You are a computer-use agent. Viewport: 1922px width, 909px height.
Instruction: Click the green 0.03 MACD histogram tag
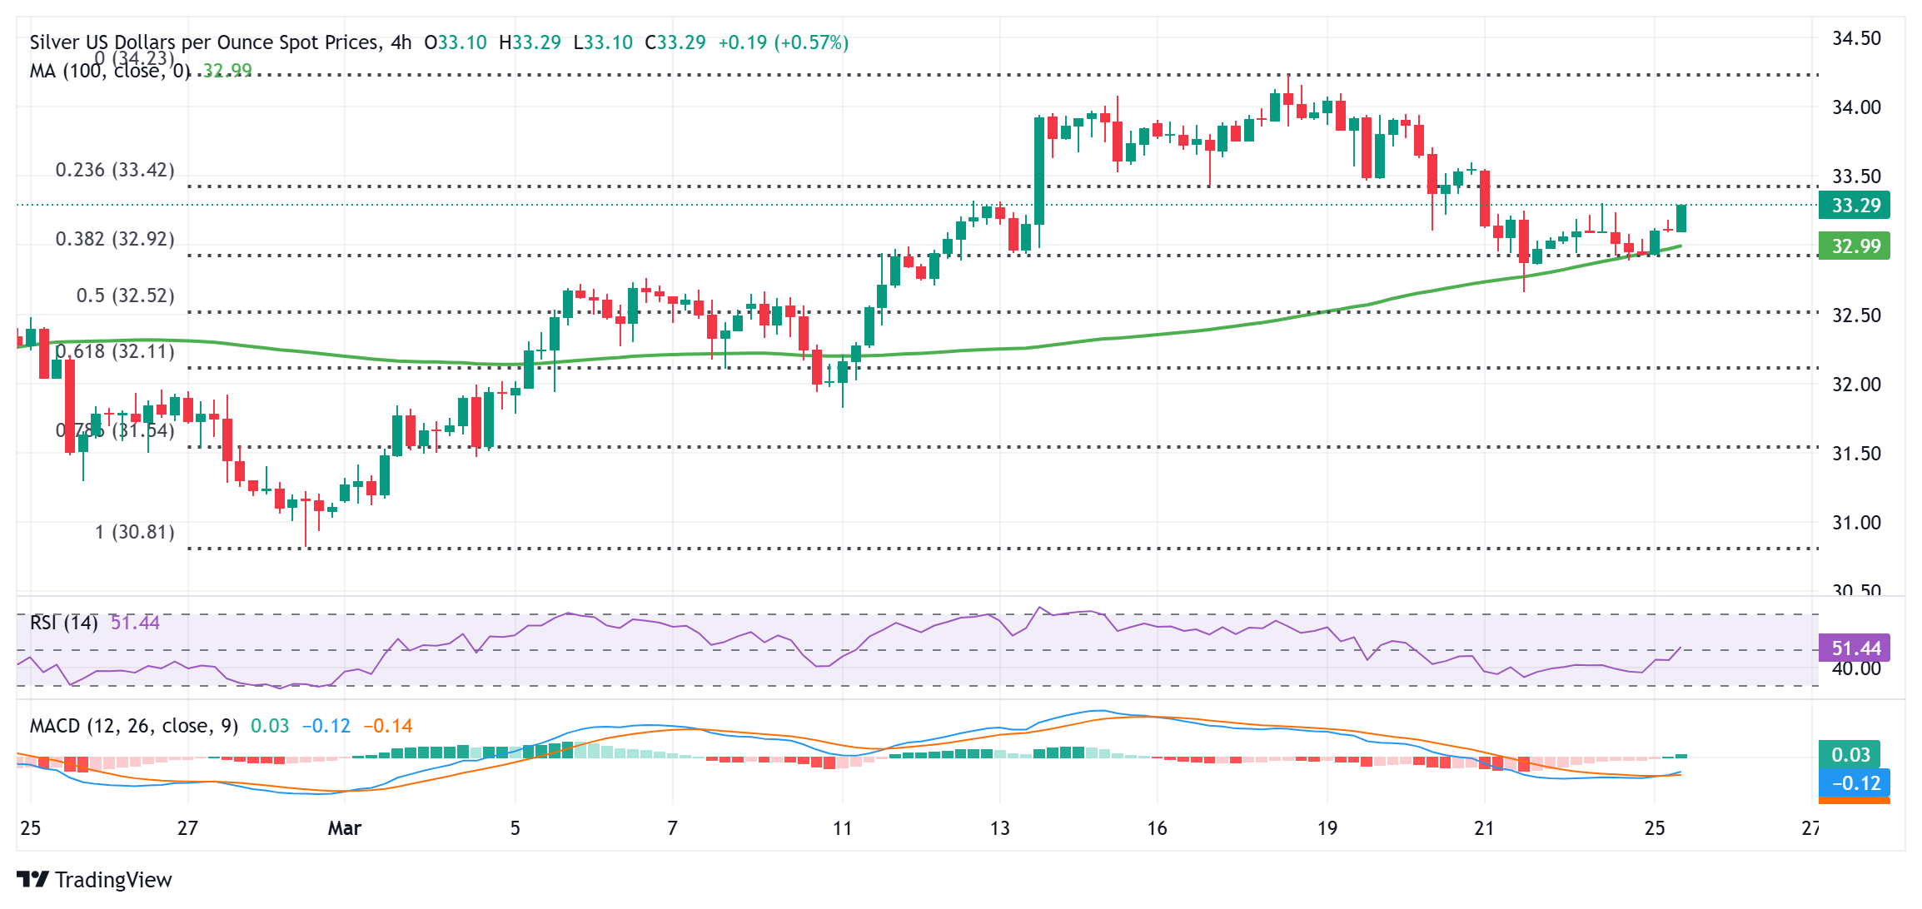[1850, 755]
